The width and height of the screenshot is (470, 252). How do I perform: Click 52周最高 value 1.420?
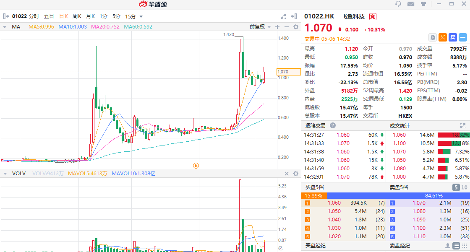click(x=405, y=91)
